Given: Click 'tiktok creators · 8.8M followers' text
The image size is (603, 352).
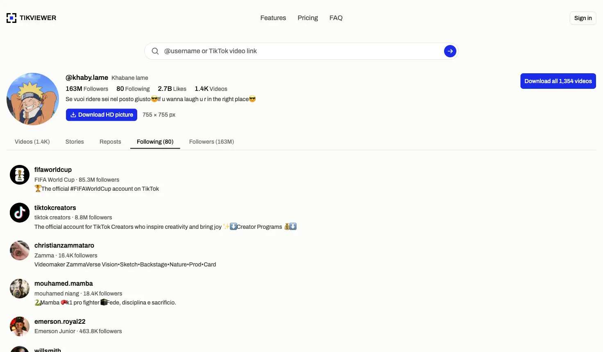Looking at the screenshot, I should pos(73,217).
